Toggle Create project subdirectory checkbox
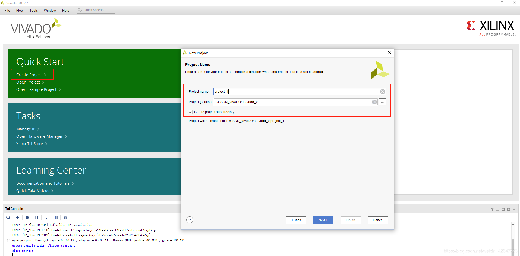Image resolution: width=520 pixels, height=256 pixels. (191, 112)
